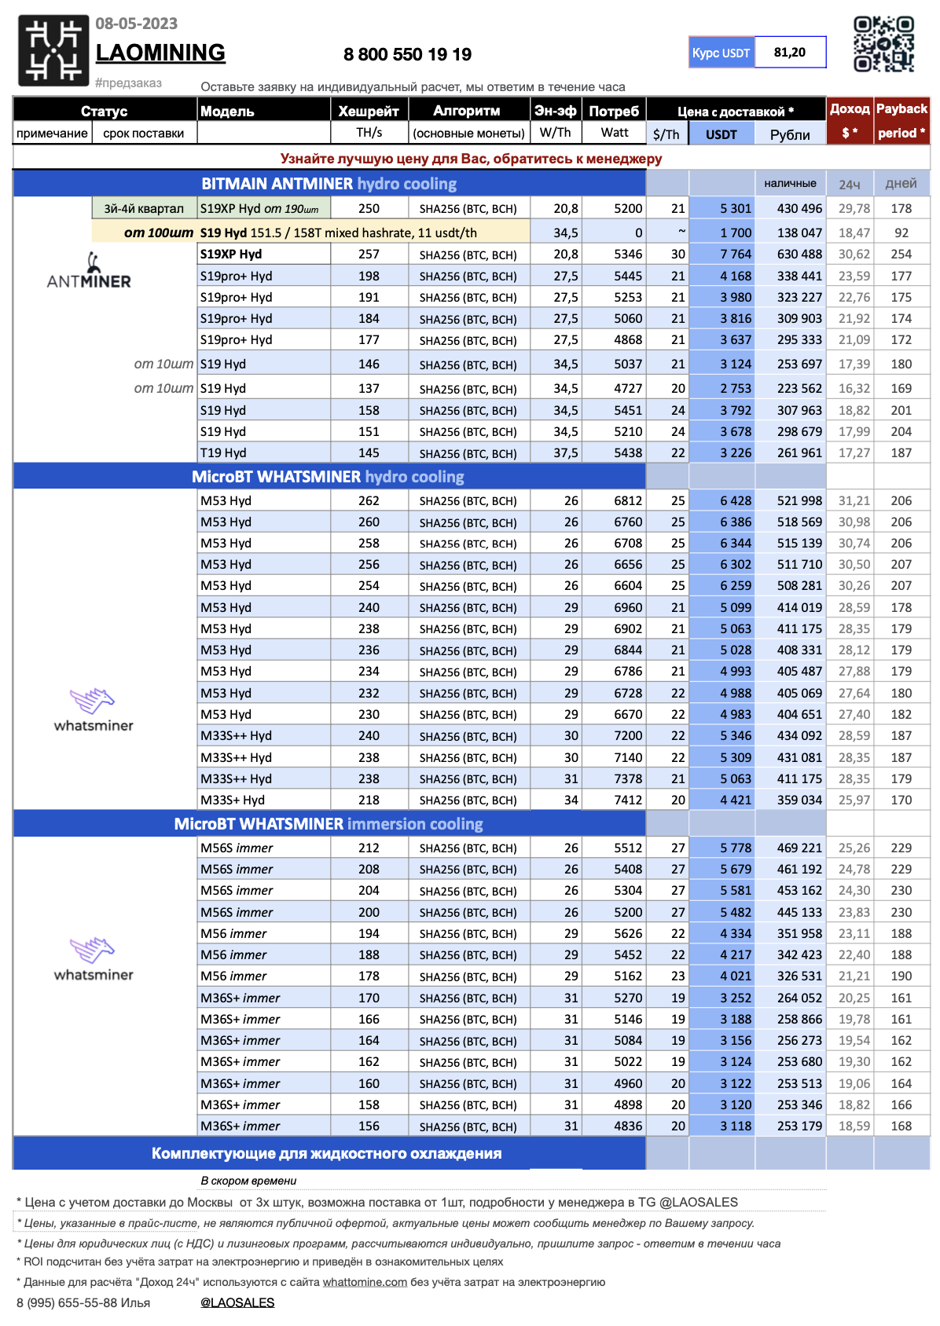The height and width of the screenshot is (1326, 940).
Task: Select MicroBT WHATSMINER immersion cooling section header
Action: pyautogui.click(x=329, y=824)
